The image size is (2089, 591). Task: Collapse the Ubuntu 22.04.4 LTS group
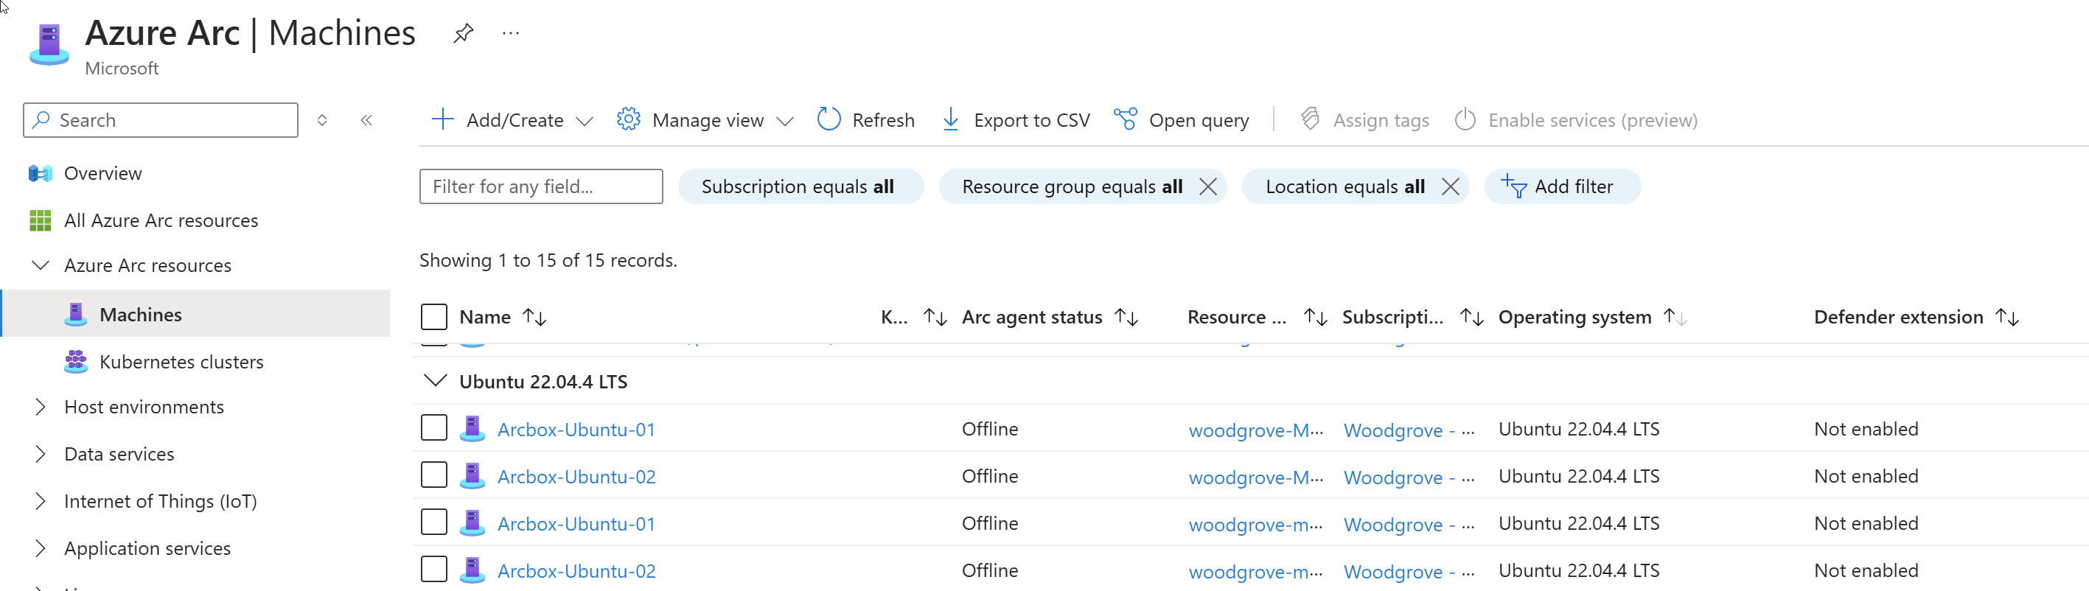click(436, 380)
